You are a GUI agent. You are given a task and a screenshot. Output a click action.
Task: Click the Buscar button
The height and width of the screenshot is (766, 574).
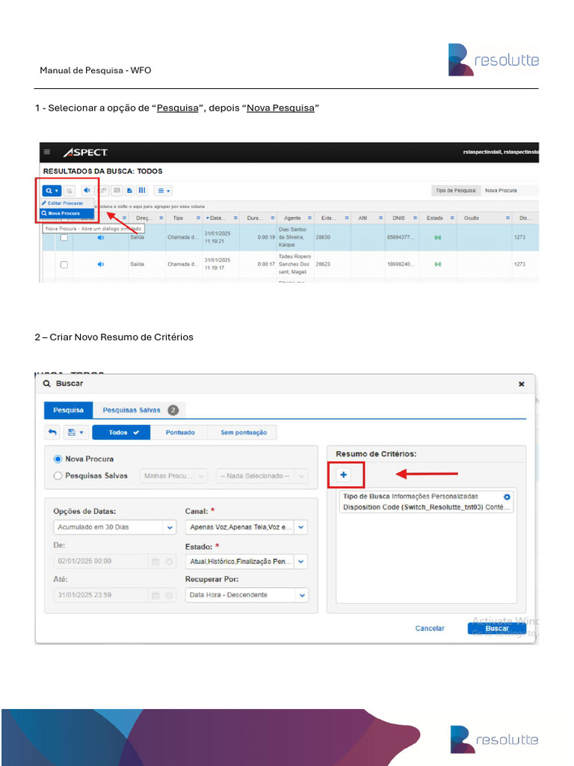(497, 628)
